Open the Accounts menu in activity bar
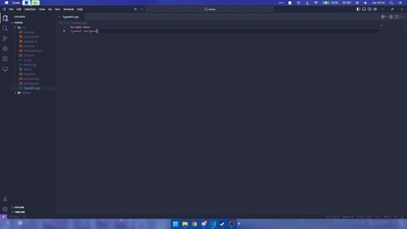The image size is (407, 229). (x=5, y=199)
